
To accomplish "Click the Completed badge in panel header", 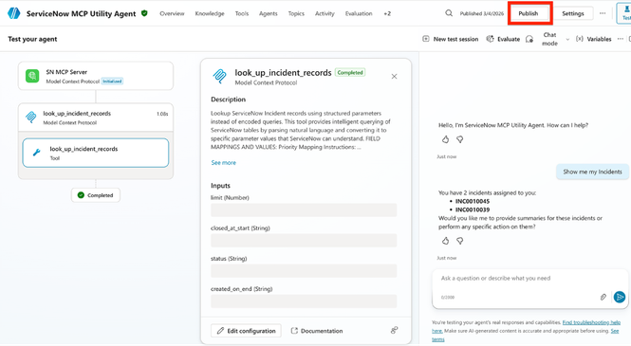I will 350,72.
